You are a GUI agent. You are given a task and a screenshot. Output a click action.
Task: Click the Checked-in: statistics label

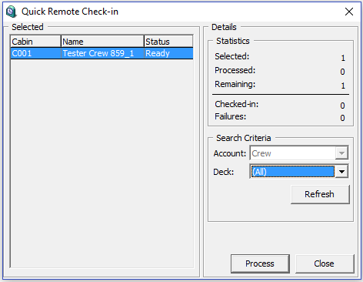coord(237,104)
